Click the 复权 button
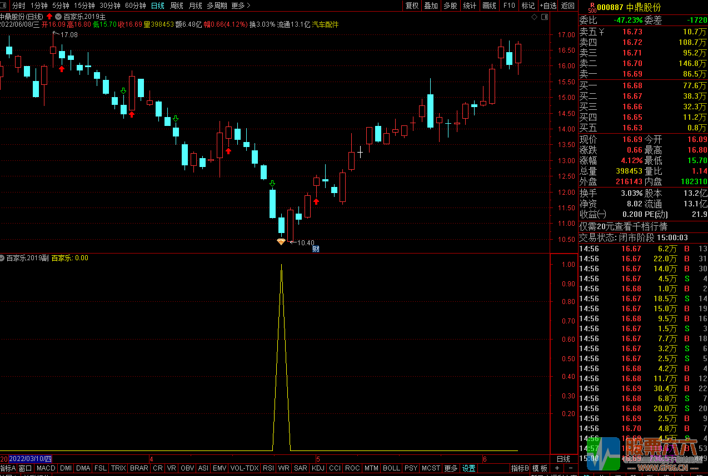 (412, 6)
